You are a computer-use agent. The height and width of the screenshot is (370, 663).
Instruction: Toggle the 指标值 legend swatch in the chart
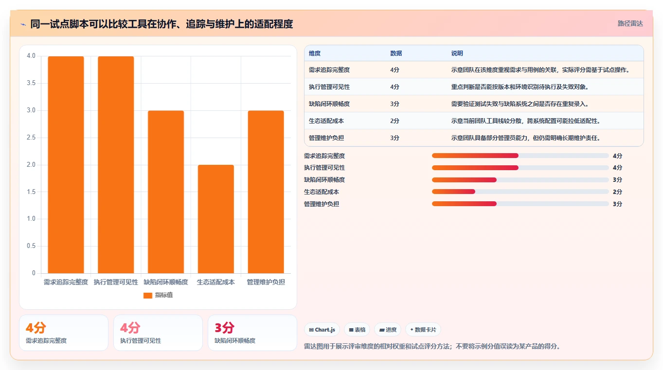pos(148,295)
